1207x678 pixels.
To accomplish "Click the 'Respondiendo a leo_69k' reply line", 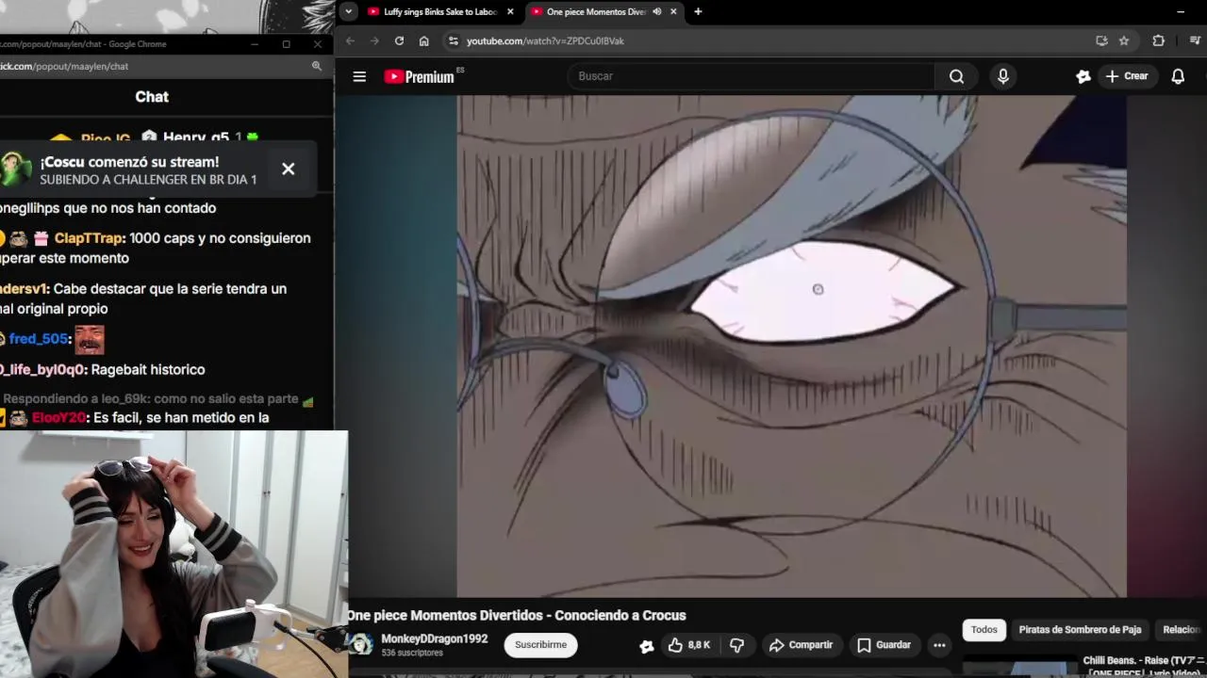I will pyautogui.click(x=151, y=398).
